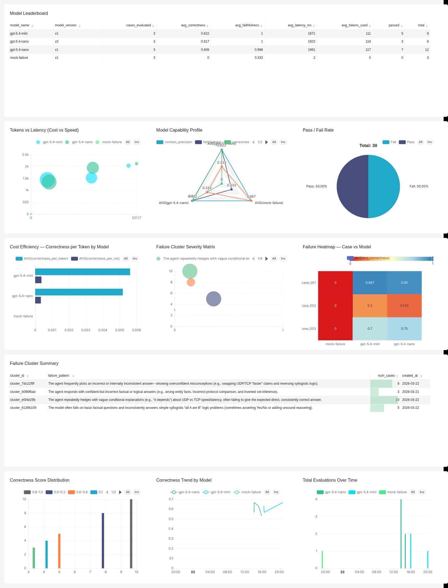Toggle faithfulness series in Model Capability Profile

(x=211, y=142)
